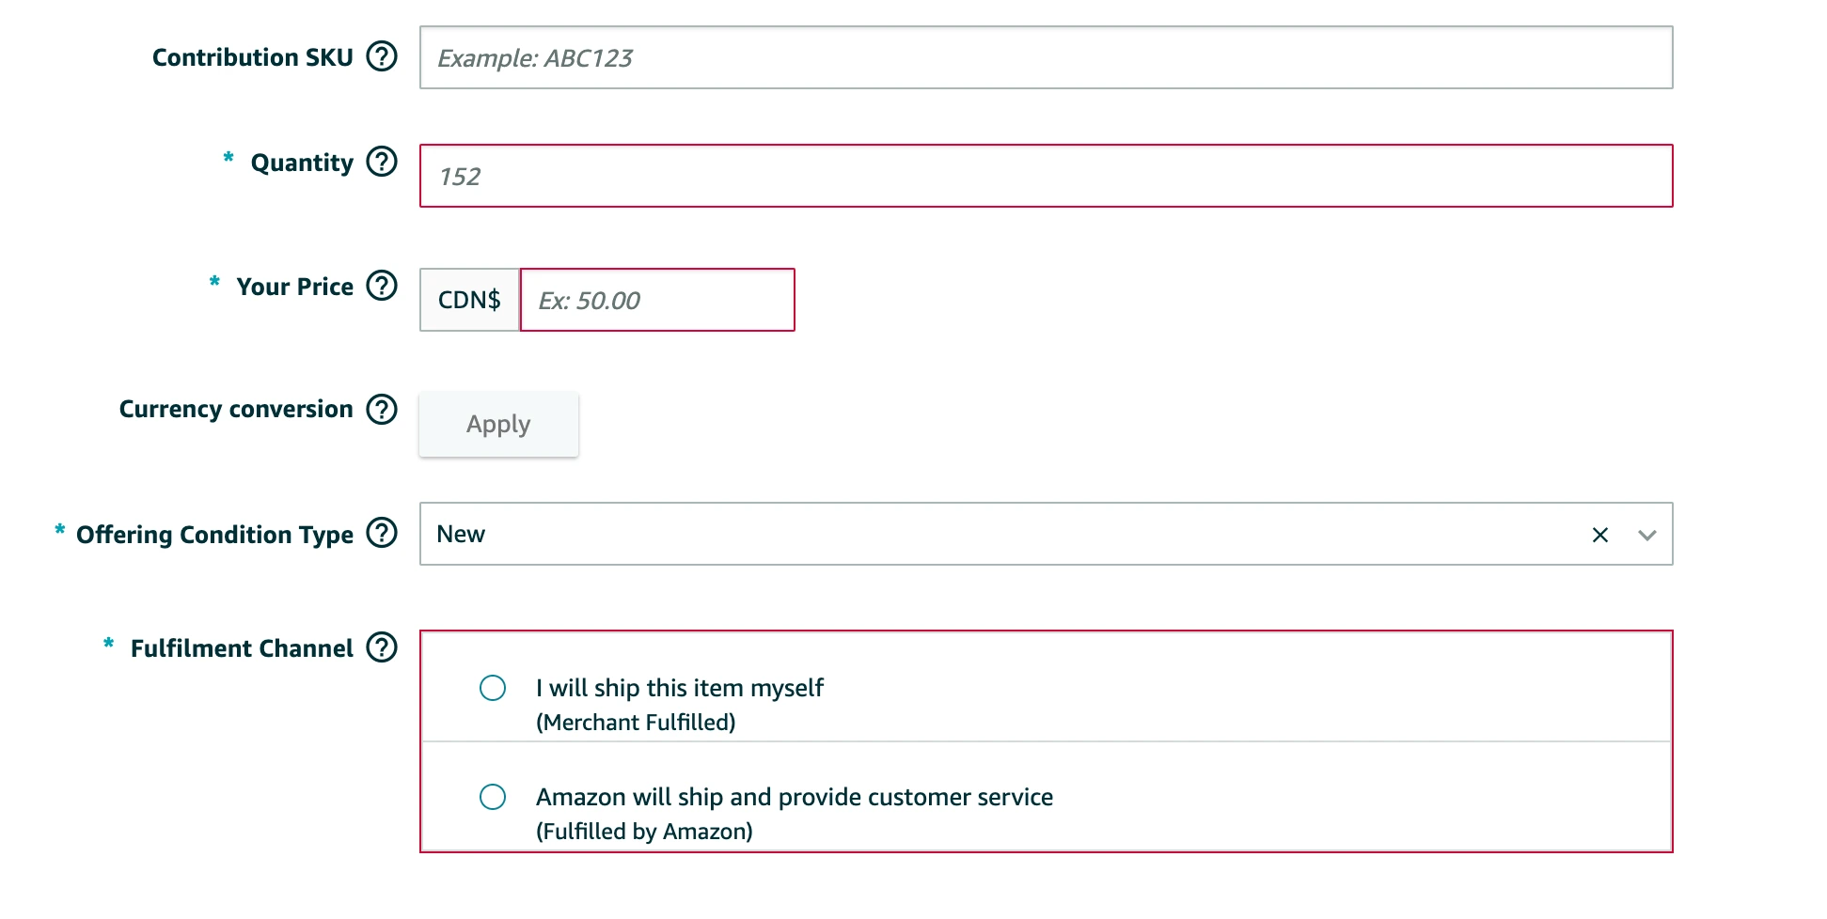Viewport: 1827px width, 919px height.
Task: Click the Your Price amount field
Action: (657, 300)
